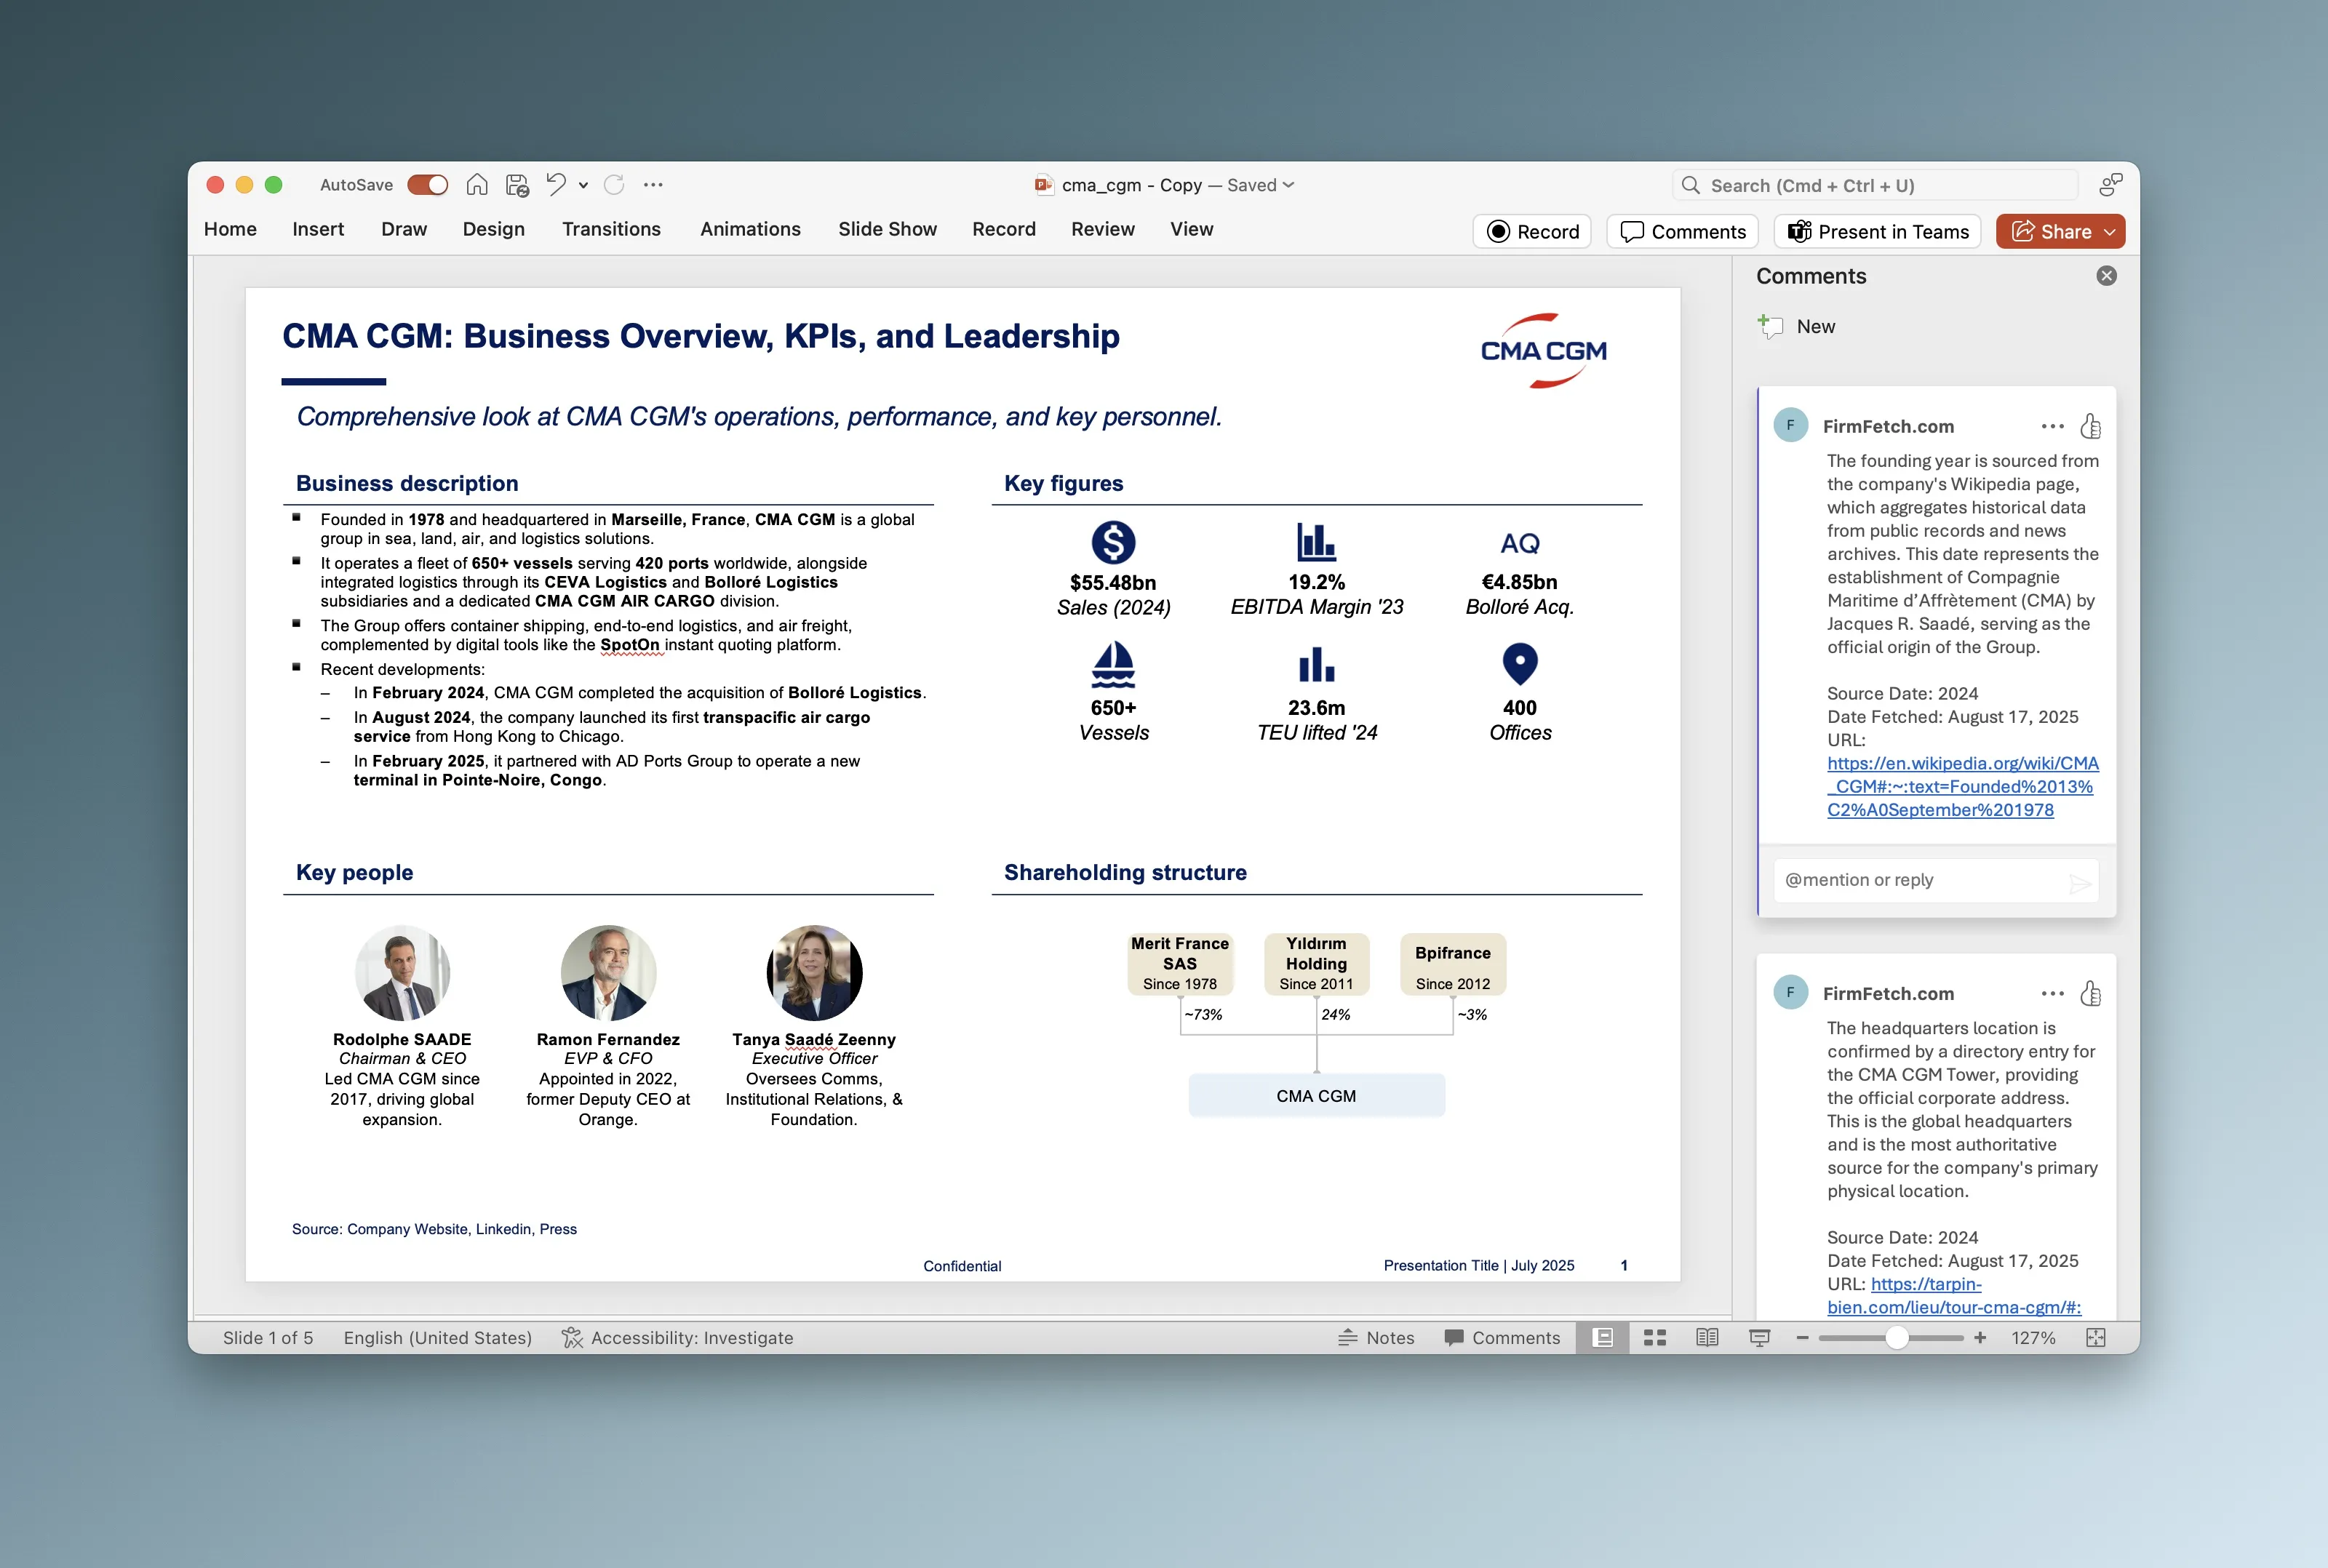The width and height of the screenshot is (2328, 1568).
Task: Click the Redo icon
Action: click(614, 185)
